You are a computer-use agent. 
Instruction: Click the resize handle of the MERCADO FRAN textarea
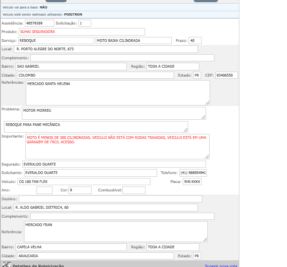coord(205,239)
